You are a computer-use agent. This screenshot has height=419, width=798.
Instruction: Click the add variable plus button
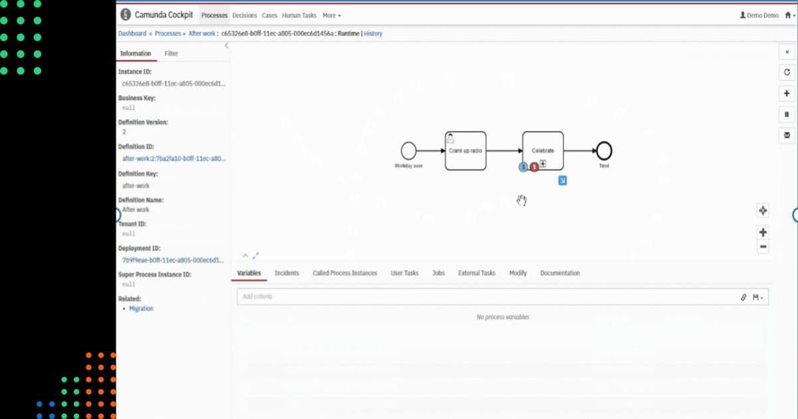coord(787,94)
